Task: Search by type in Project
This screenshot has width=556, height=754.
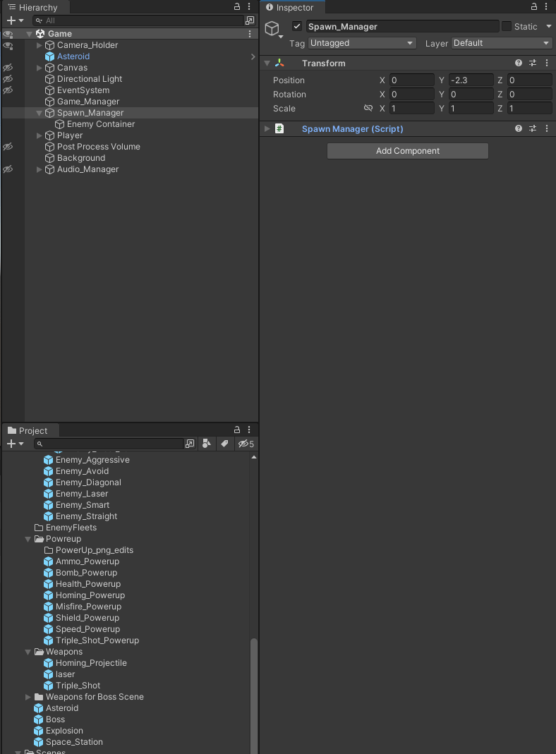Action: (x=206, y=444)
